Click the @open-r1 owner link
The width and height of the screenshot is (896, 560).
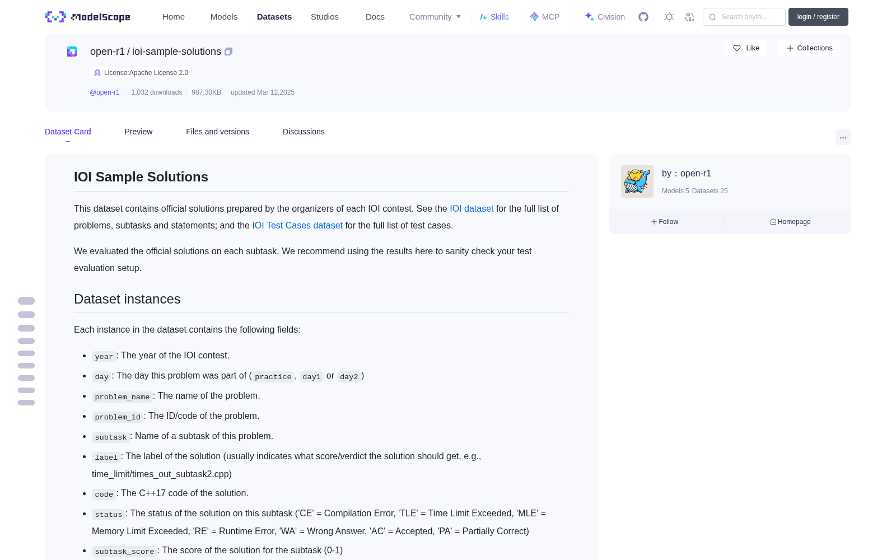(105, 92)
